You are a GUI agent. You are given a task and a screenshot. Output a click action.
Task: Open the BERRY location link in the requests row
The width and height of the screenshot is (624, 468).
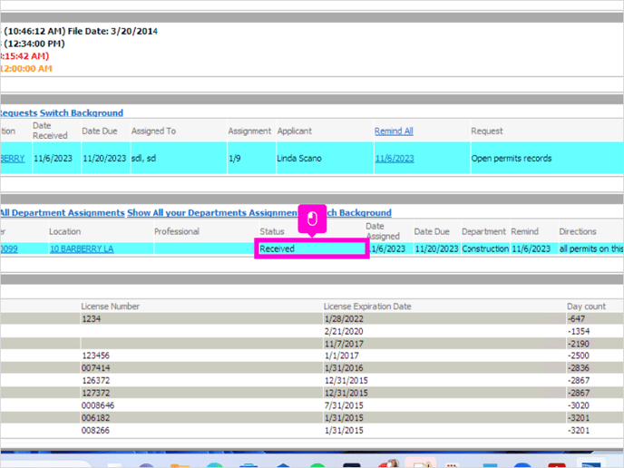tap(13, 159)
